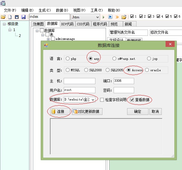The image size is (182, 170).
Task: Switch to 效果图 tab
Action: [x=38, y=24]
